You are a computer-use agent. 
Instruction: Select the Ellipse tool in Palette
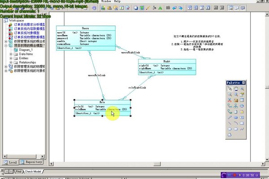tap(230, 129)
